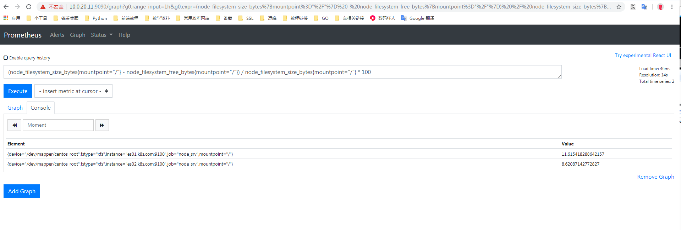Viewport: 681px width, 230px height.
Task: Click the Total time series: 2 text
Action: [x=657, y=81]
